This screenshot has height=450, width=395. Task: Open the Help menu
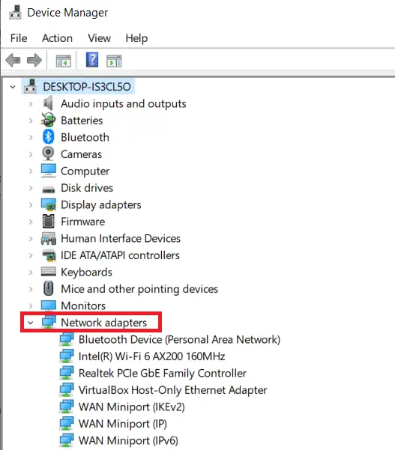[136, 38]
